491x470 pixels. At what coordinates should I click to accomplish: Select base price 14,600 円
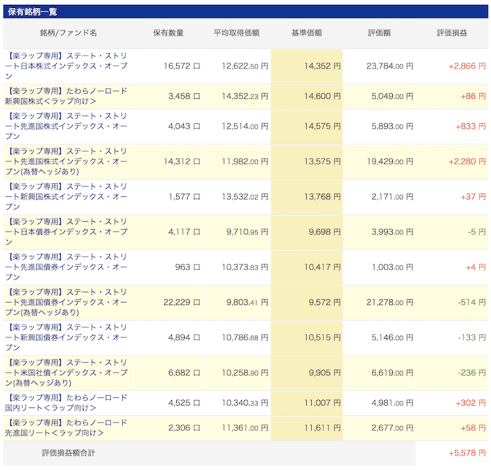click(322, 96)
